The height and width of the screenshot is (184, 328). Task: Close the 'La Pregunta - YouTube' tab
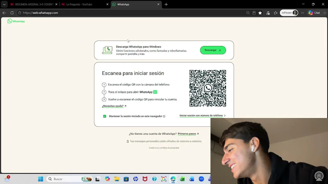[x=107, y=4]
